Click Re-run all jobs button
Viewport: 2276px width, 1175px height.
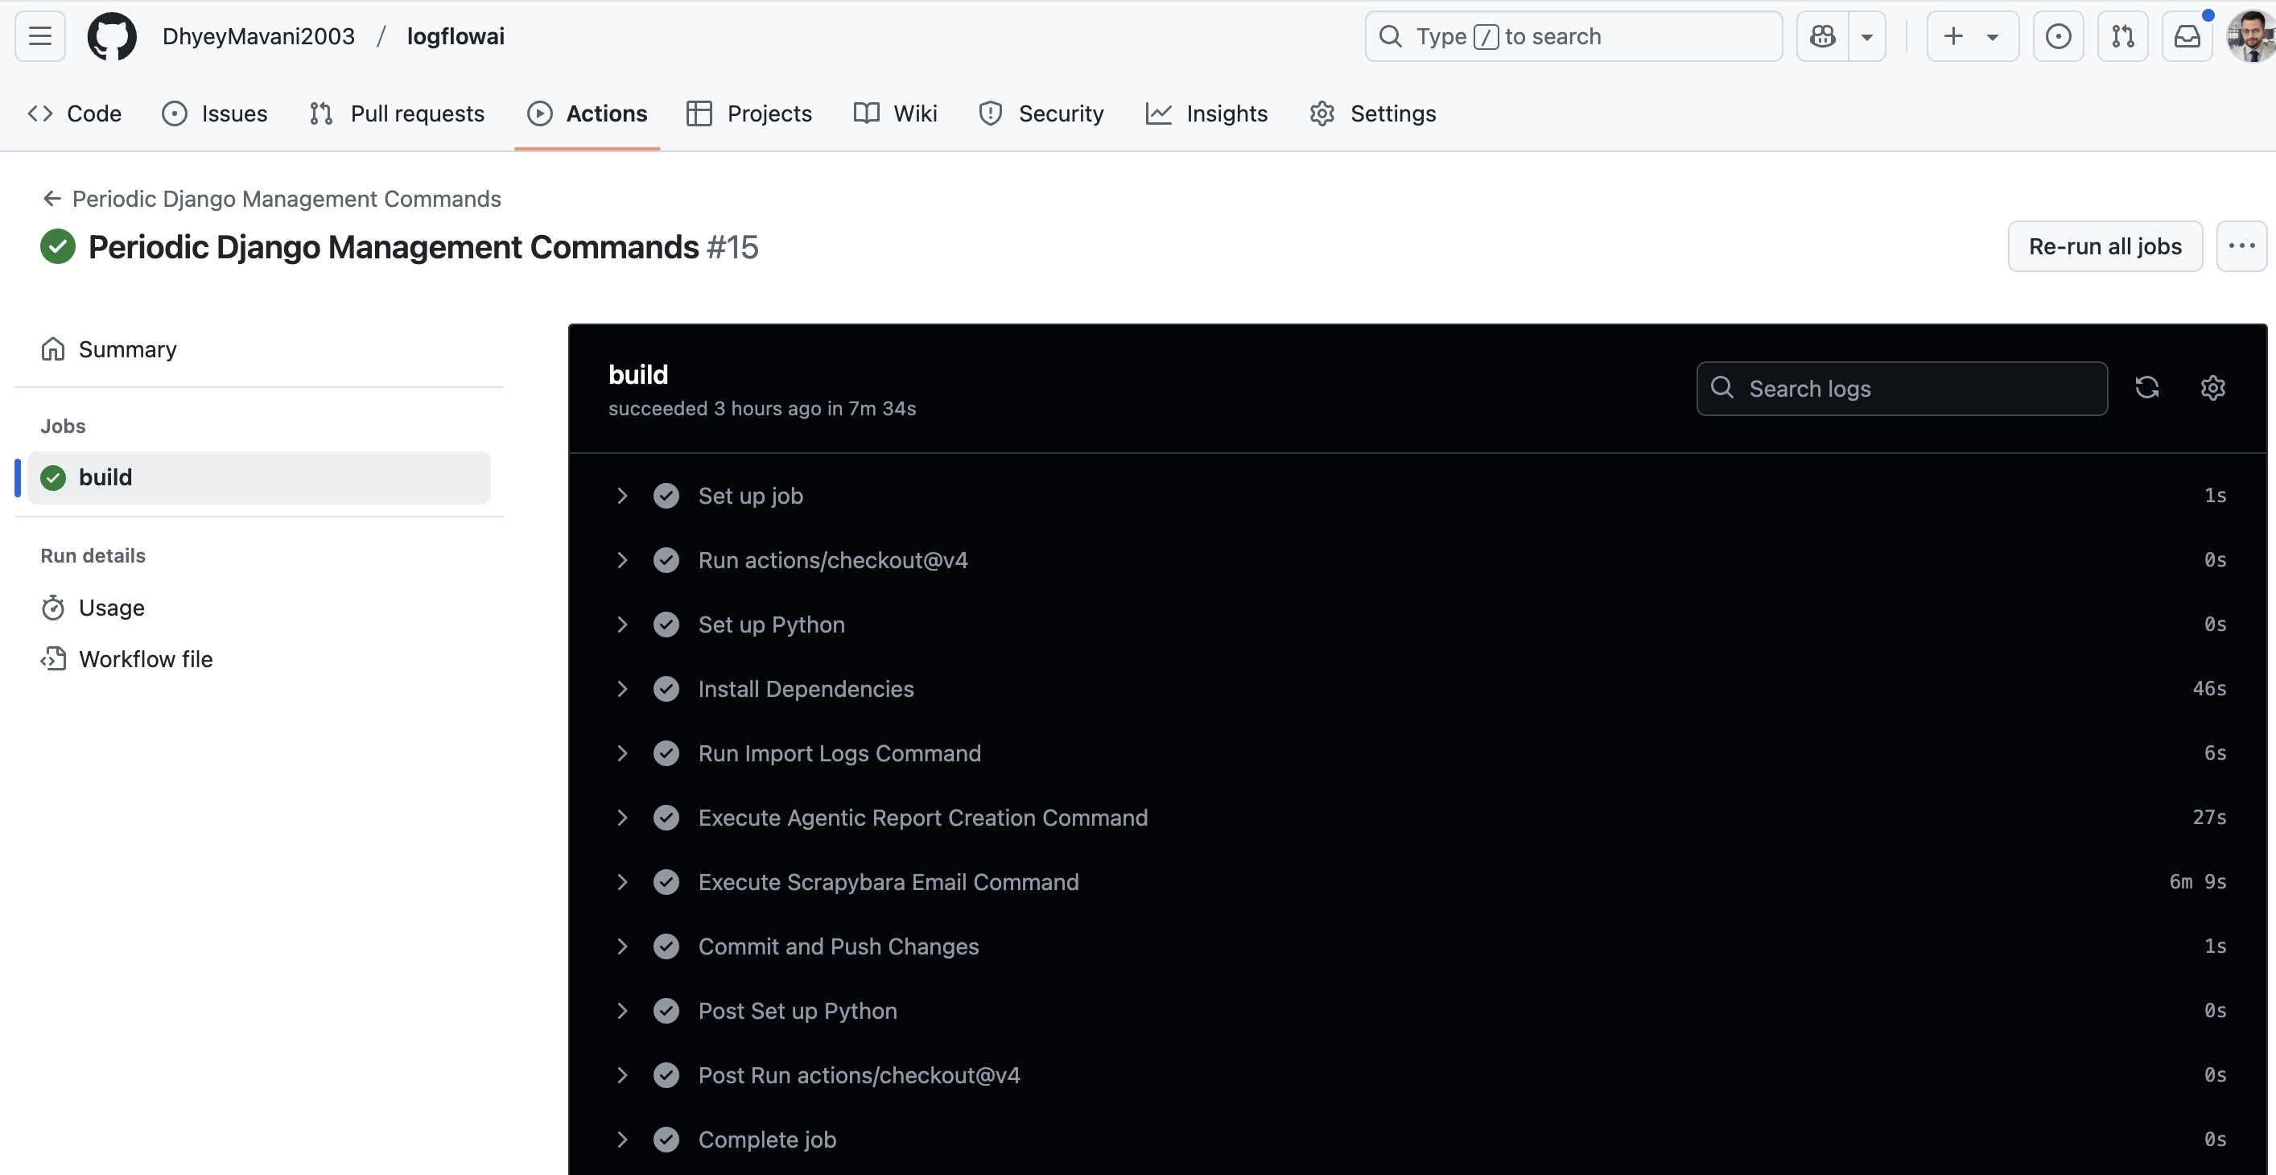pyautogui.click(x=2104, y=246)
